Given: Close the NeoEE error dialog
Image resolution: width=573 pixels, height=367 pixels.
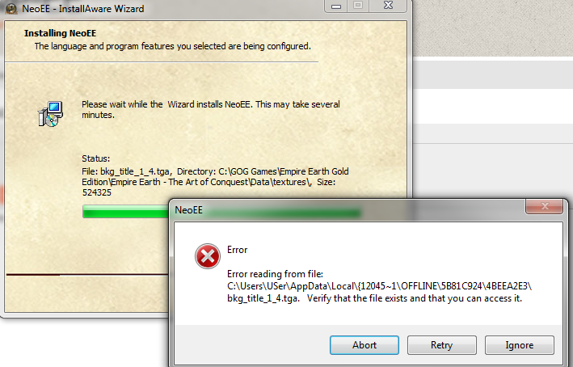Looking at the screenshot, I should pyautogui.click(x=544, y=206).
